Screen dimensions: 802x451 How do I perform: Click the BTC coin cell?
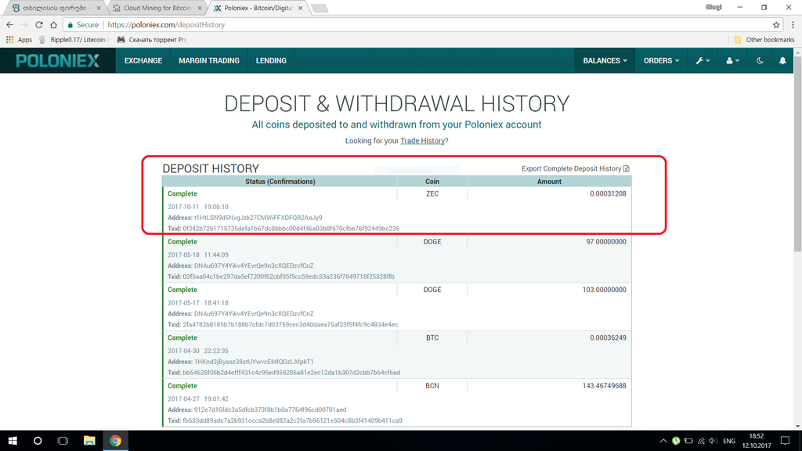pyautogui.click(x=432, y=338)
